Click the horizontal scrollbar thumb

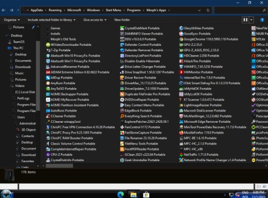click(x=59, y=166)
